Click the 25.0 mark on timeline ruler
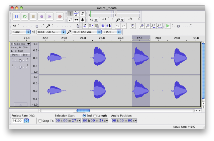 [102, 38]
